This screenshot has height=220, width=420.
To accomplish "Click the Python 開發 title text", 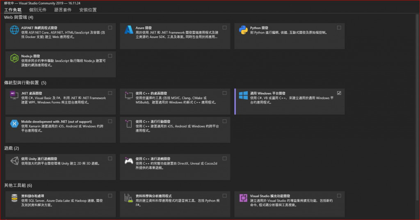I will [259, 28].
